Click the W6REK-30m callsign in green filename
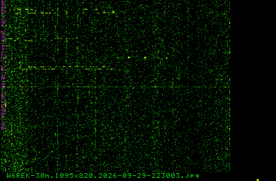 28,175
